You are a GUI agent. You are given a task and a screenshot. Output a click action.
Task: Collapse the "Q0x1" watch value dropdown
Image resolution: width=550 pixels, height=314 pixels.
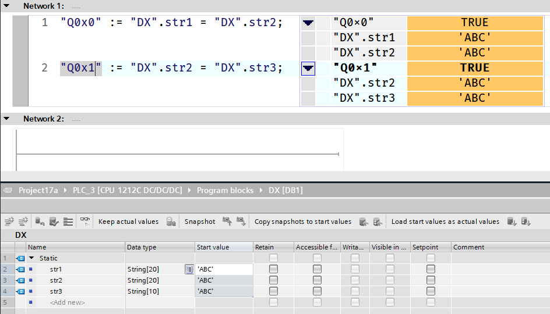[308, 69]
